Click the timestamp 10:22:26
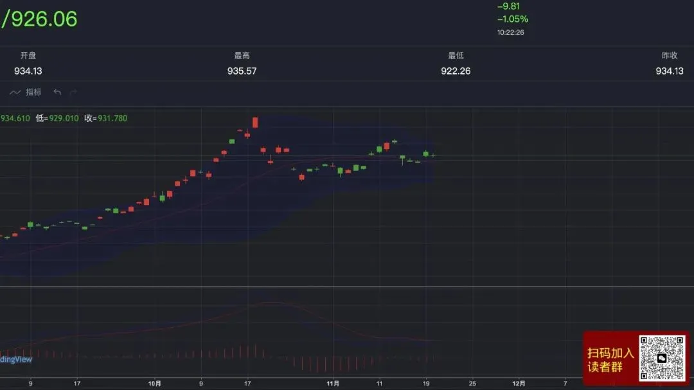This screenshot has width=694, height=390. 510,32
